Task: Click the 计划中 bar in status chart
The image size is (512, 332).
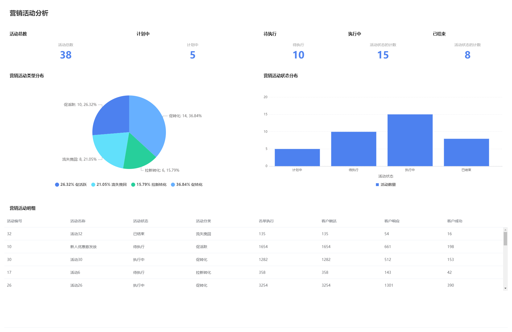Action: point(297,157)
